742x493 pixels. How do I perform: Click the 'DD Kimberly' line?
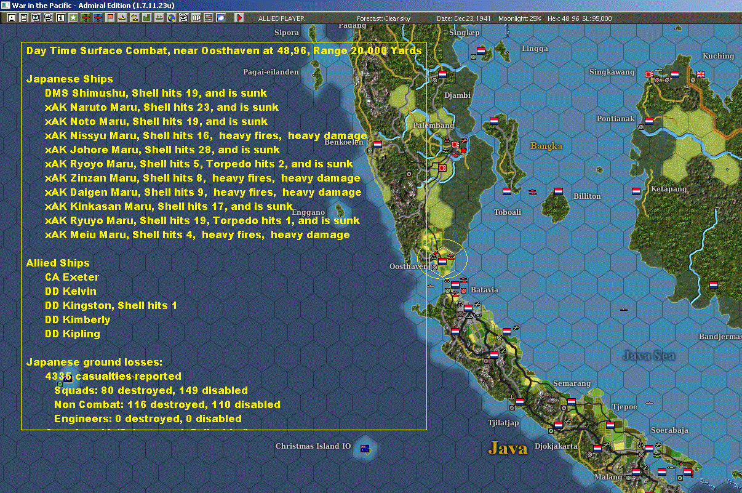click(78, 319)
